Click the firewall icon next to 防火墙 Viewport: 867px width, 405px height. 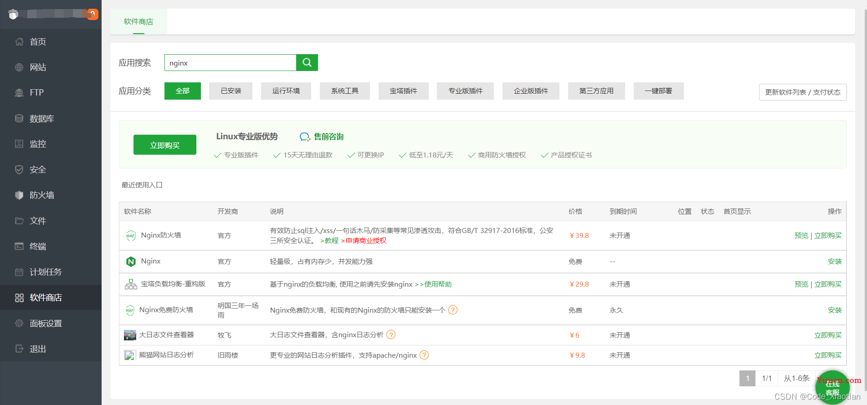coord(19,195)
